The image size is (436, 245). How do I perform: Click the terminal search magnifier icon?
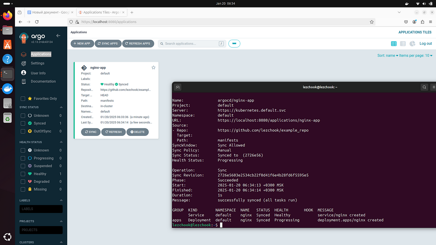[424, 87]
